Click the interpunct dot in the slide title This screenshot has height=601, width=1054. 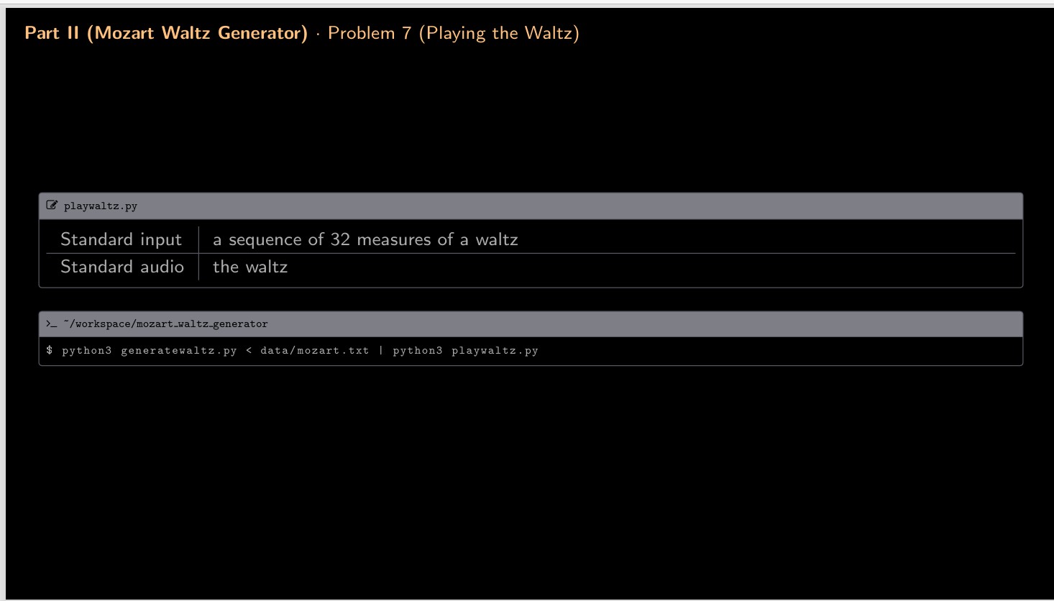(317, 32)
